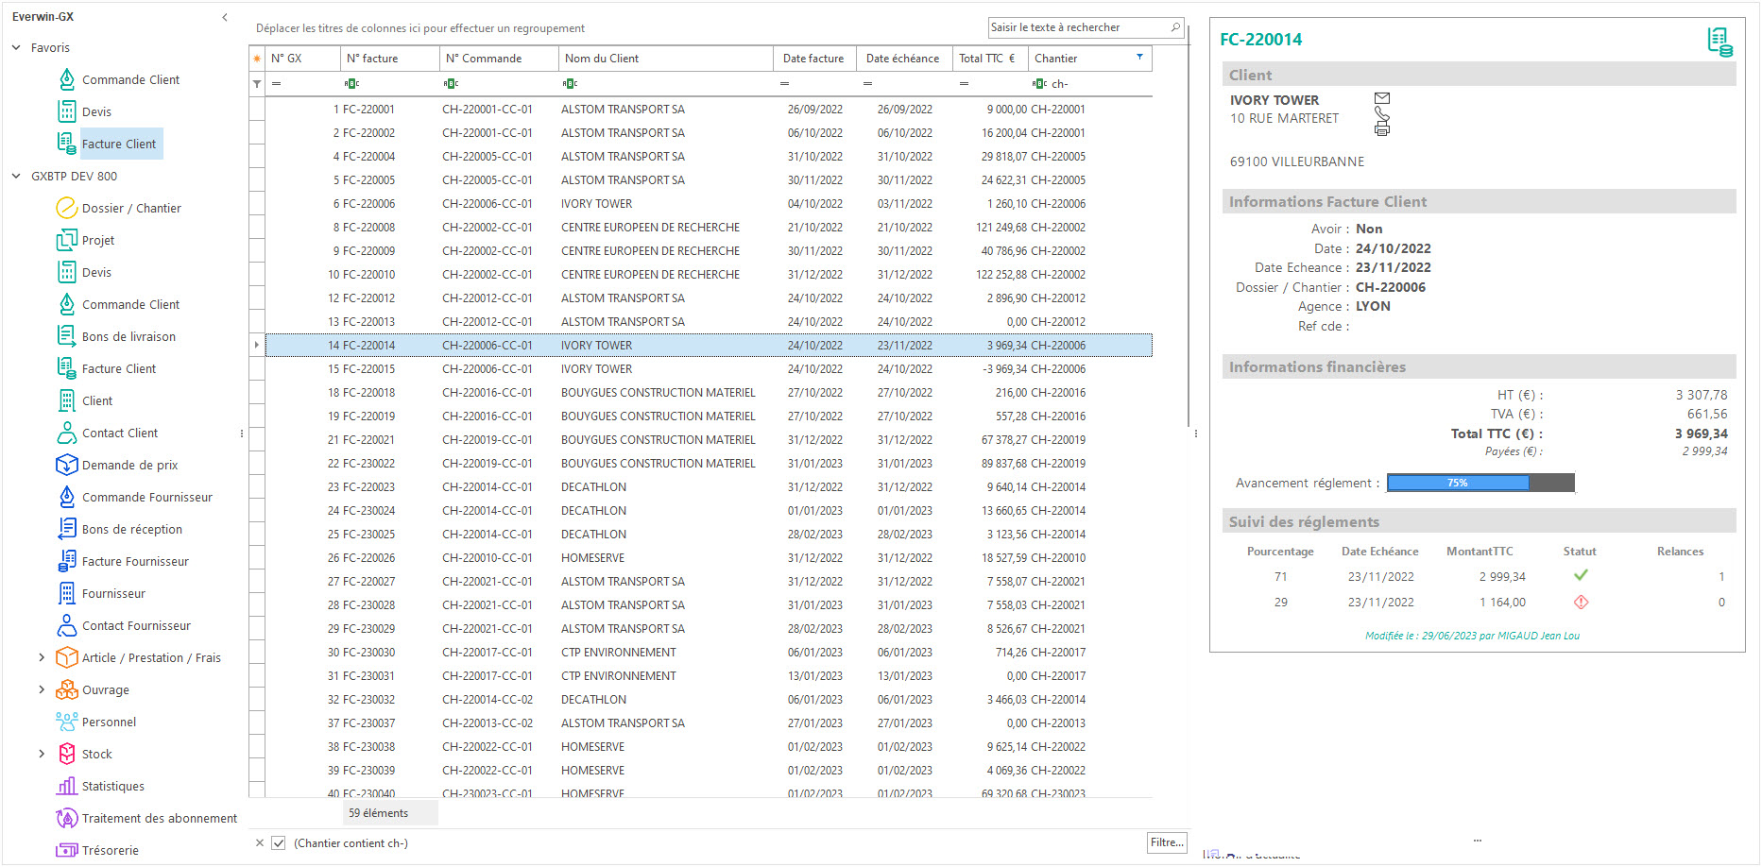Image resolution: width=1762 pixels, height=867 pixels.
Task: Open Demande de prix
Action: click(x=129, y=466)
